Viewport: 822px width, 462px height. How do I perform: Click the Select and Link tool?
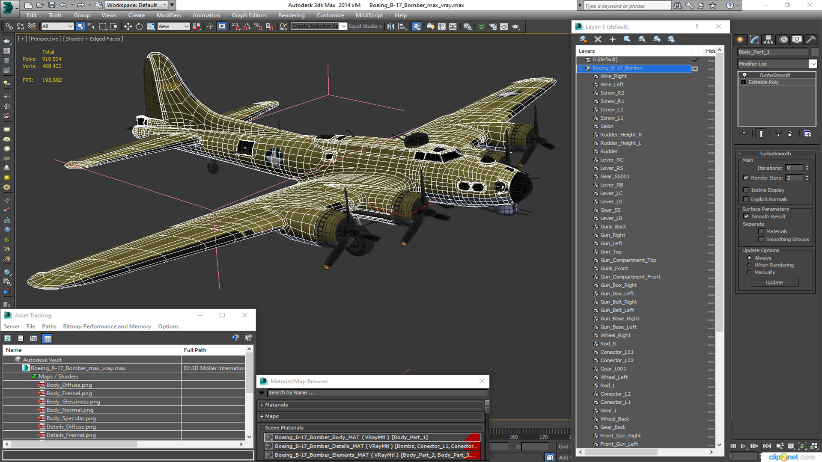[x=9, y=27]
